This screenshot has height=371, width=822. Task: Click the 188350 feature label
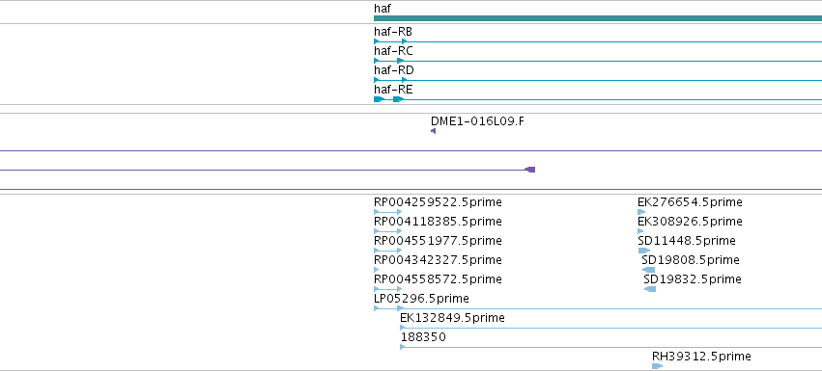point(423,337)
